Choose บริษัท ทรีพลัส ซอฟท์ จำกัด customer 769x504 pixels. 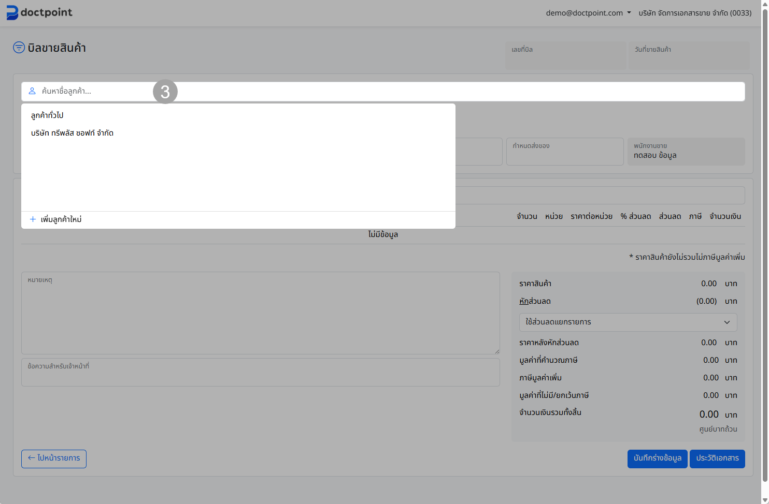72,133
